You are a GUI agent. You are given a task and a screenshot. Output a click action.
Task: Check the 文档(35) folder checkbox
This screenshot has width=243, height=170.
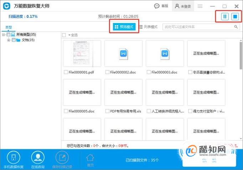[x=14, y=40]
